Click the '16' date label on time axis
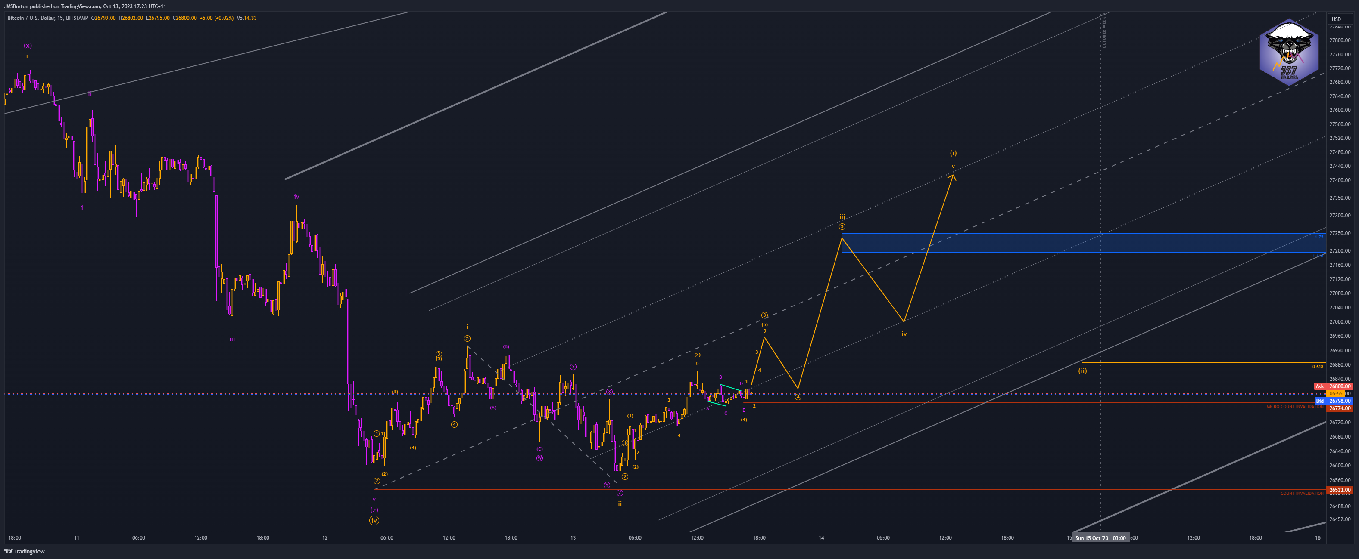 coord(1318,538)
